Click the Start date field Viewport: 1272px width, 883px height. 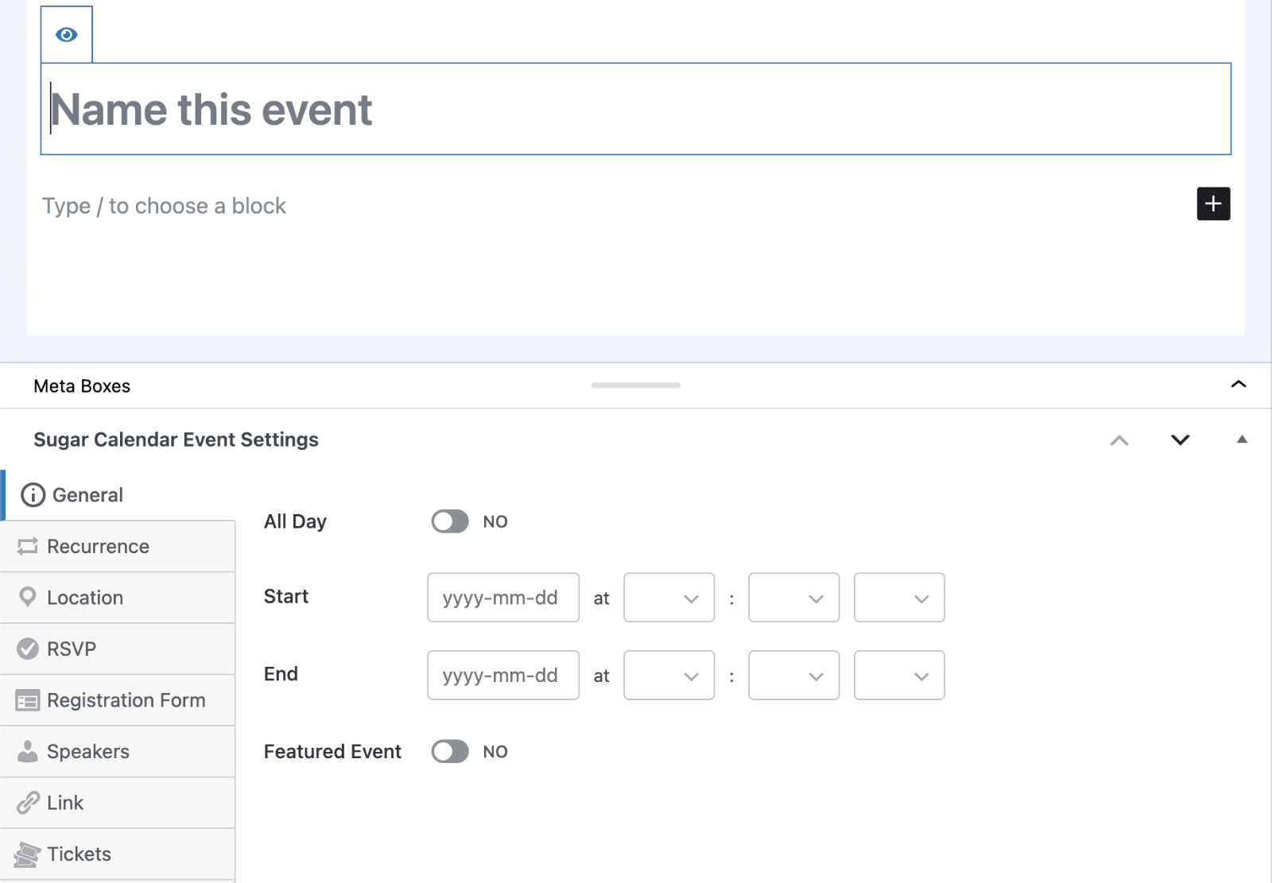click(503, 598)
